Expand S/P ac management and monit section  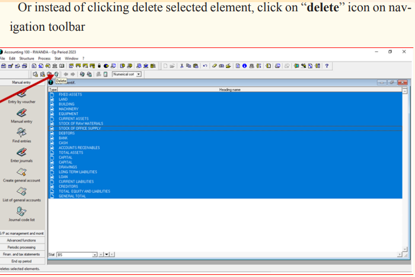point(22,233)
